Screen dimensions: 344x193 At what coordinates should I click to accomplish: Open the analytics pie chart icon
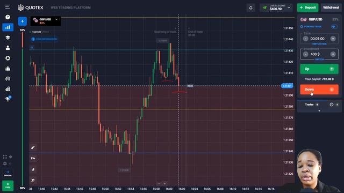click(x=8, y=58)
